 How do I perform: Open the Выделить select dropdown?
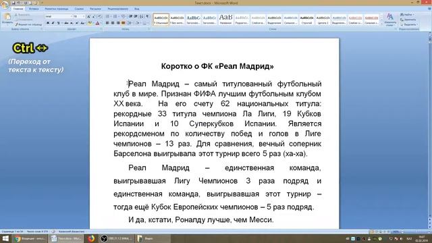(x=410, y=24)
